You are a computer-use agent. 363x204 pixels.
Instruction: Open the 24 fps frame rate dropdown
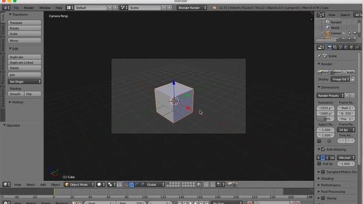point(346,130)
